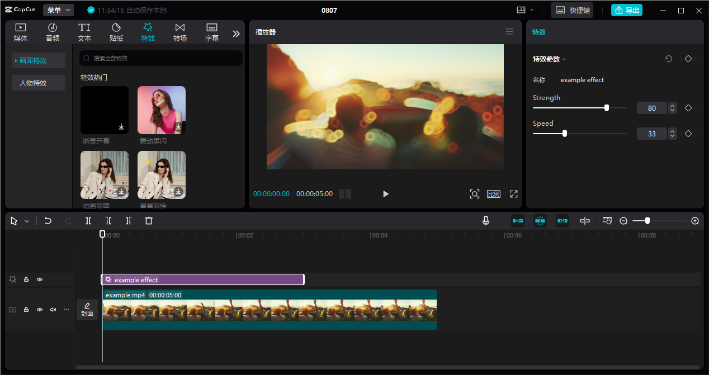Click the delete trash icon in timeline toolbar
Image resolution: width=709 pixels, height=375 pixels.
[149, 221]
